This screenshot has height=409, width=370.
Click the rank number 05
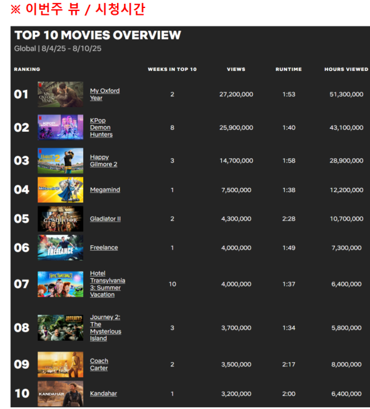click(22, 219)
